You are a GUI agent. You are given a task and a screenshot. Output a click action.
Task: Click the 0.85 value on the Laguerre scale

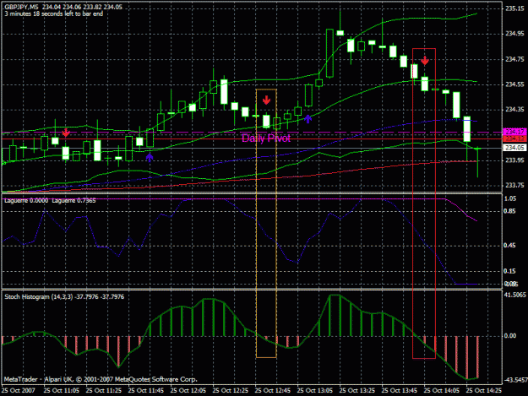tap(509, 211)
